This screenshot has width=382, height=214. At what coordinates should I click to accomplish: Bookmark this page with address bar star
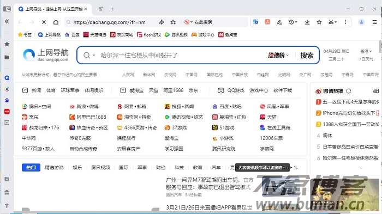173,22
